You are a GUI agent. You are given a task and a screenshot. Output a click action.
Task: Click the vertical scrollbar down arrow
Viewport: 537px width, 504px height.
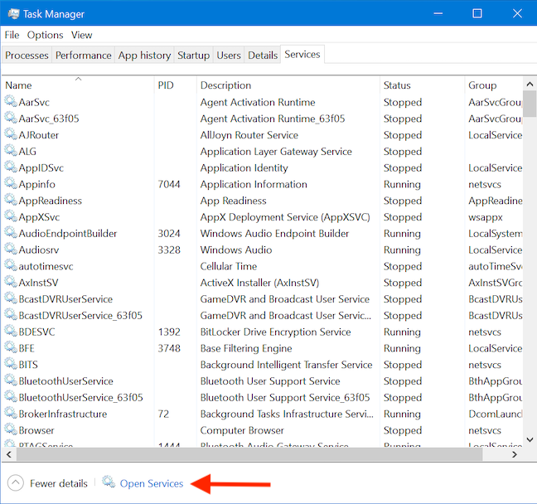pos(530,439)
